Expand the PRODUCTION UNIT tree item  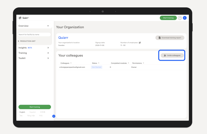click(x=27, y=41)
